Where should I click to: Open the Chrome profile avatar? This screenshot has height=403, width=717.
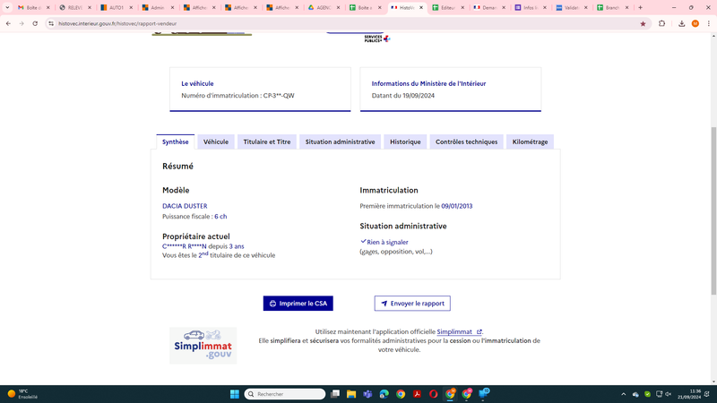click(x=695, y=24)
